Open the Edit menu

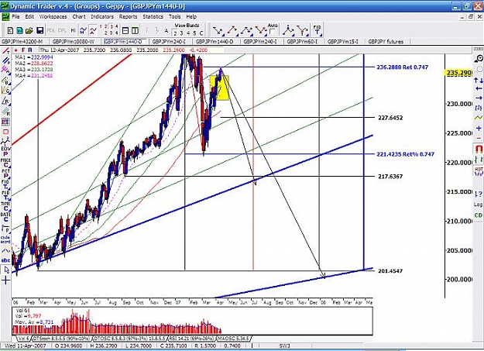tap(29, 17)
